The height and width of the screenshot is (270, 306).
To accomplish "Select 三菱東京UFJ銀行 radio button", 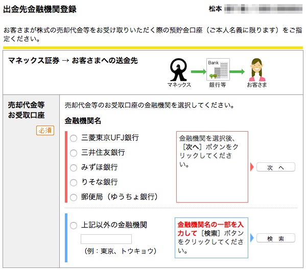I will tap(74, 138).
